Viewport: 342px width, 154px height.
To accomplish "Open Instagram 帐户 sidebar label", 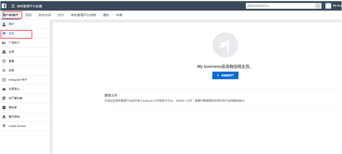I will click(18, 80).
